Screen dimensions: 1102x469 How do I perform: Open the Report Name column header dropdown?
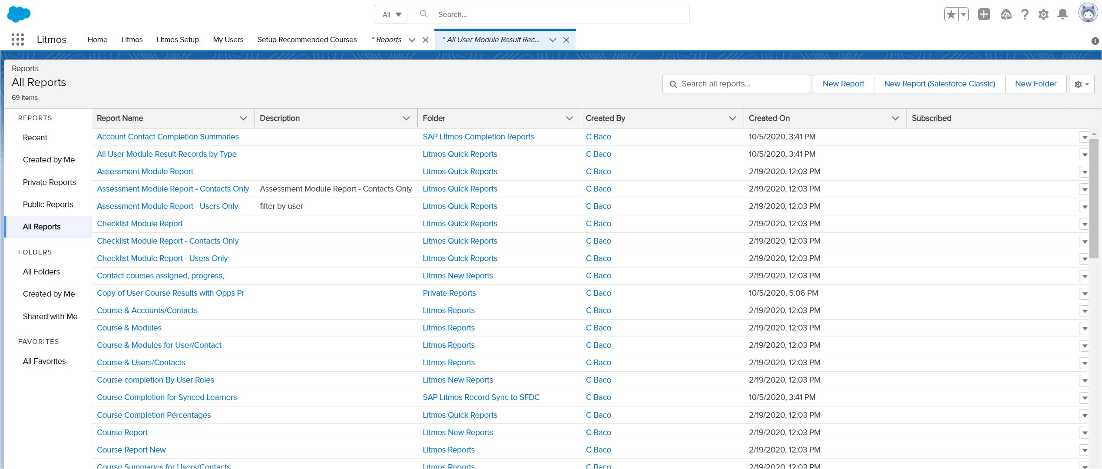pyautogui.click(x=243, y=118)
